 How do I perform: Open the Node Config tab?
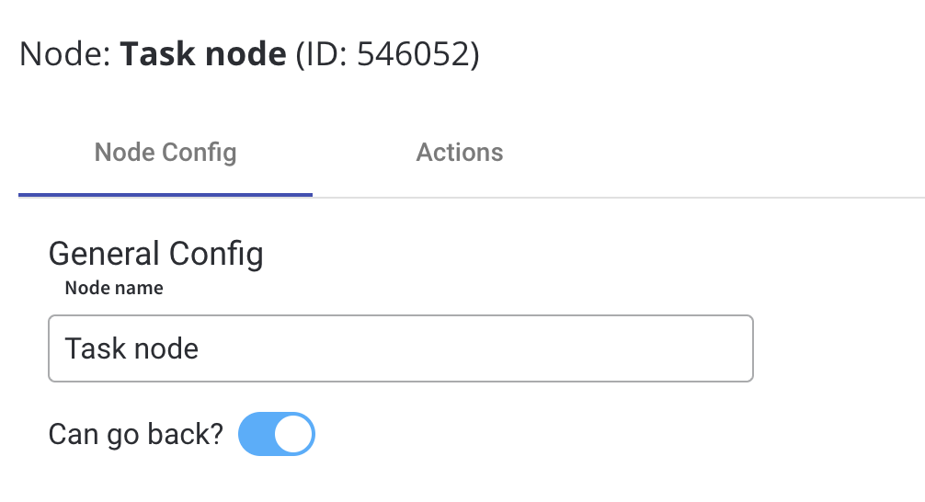tap(166, 153)
